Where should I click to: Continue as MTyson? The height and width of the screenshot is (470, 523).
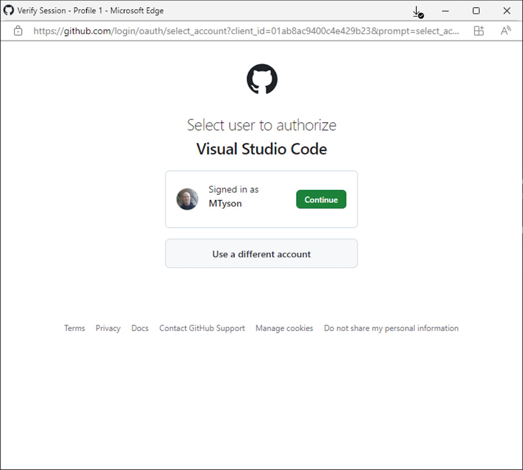click(x=321, y=199)
